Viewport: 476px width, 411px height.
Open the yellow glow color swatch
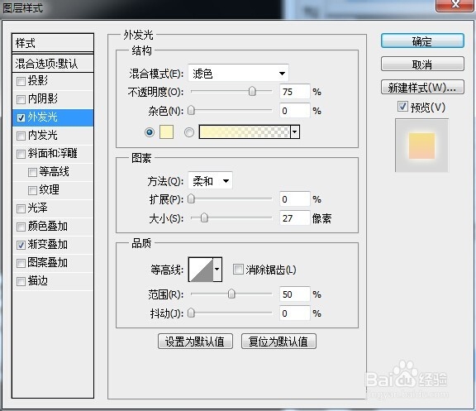[166, 132]
